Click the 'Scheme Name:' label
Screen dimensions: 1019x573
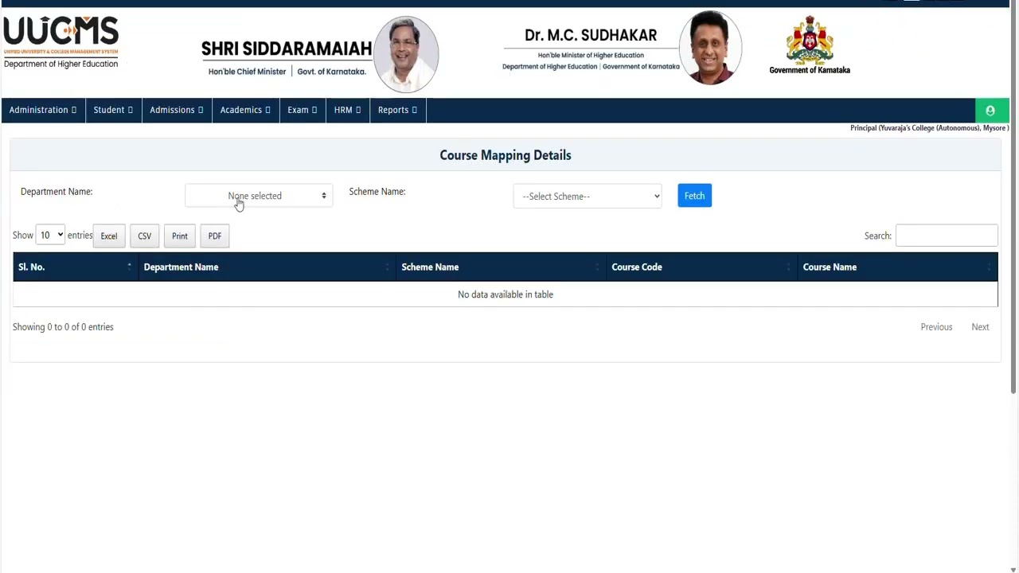pos(377,192)
